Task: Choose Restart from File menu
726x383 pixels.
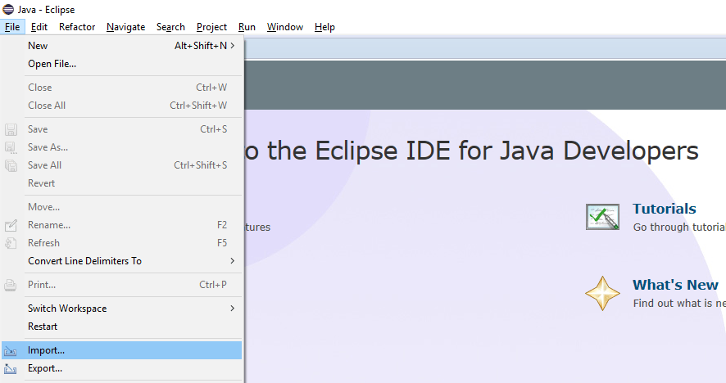Action: point(122,327)
